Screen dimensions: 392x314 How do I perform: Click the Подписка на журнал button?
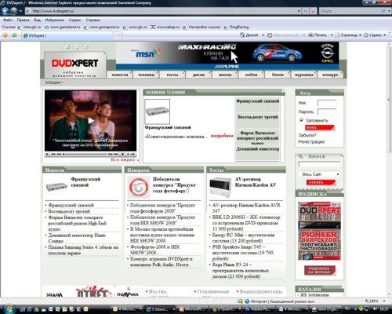coord(320,270)
